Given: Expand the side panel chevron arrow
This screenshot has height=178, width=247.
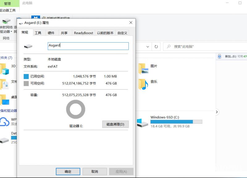Looking at the screenshot, I should coord(217,112).
